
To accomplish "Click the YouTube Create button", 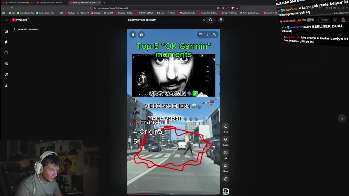I will coord(323,20).
